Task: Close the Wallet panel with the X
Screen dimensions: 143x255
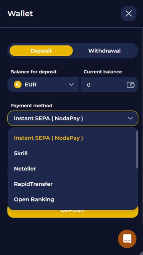Action: pyautogui.click(x=129, y=13)
